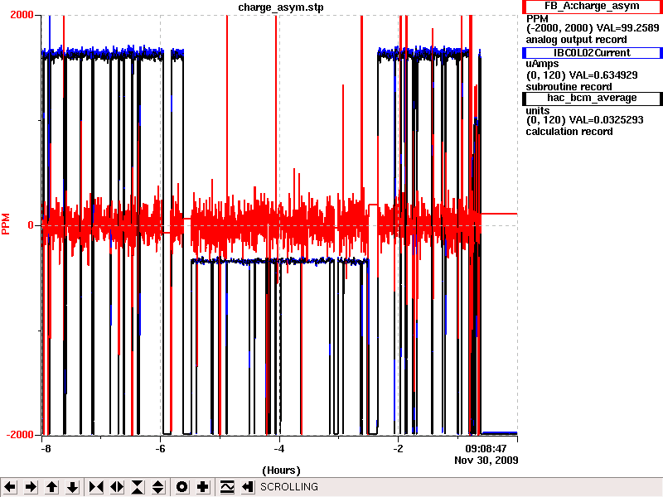Viewport: 663px width, 497px height.
Task: Click the -6 hours axis tick label
Action: [x=160, y=448]
